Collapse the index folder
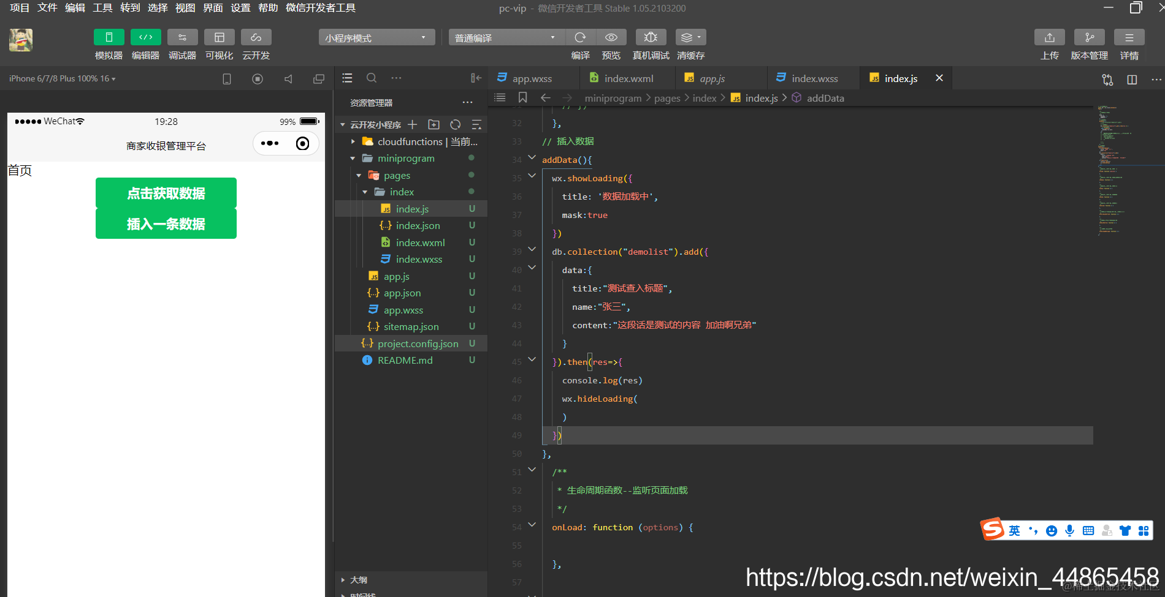This screenshot has width=1165, height=597. (x=365, y=192)
